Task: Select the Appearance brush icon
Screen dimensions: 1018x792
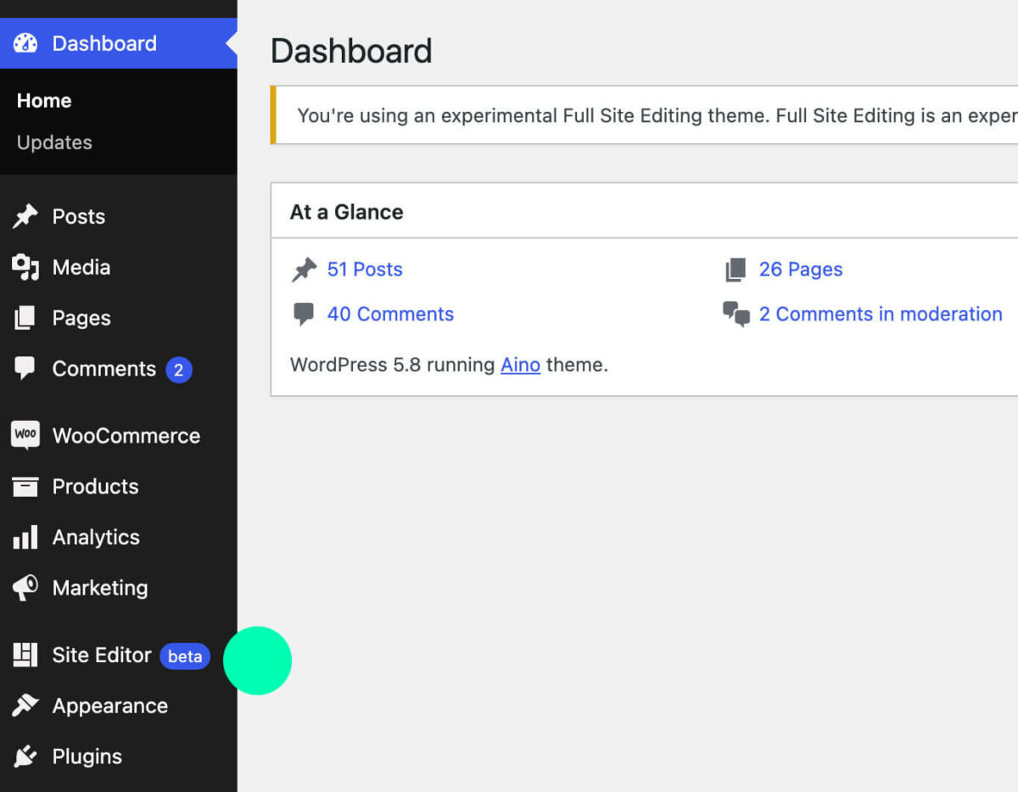Action: click(25, 706)
